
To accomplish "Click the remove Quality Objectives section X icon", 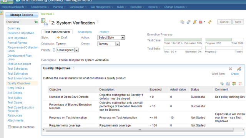I will pos(231,69).
